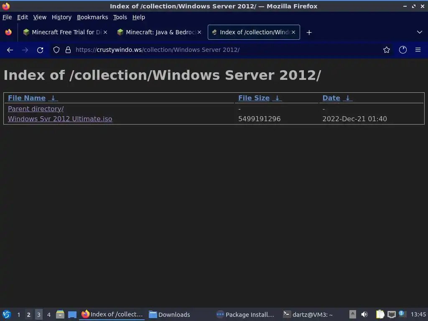Expand the list all tabs chevron
The image size is (428, 321).
click(x=420, y=32)
